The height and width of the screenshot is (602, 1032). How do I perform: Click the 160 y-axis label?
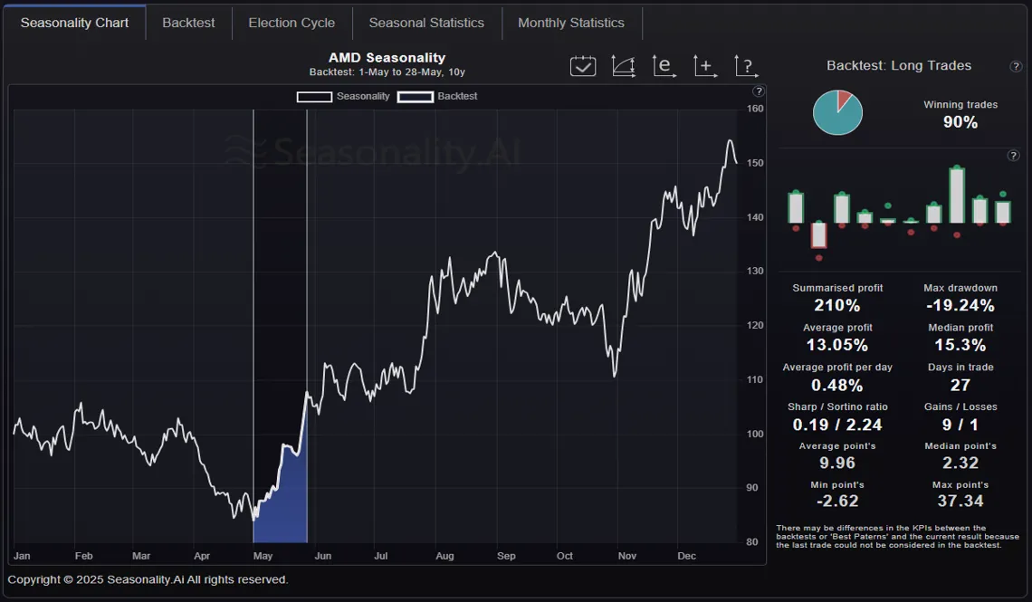point(756,110)
